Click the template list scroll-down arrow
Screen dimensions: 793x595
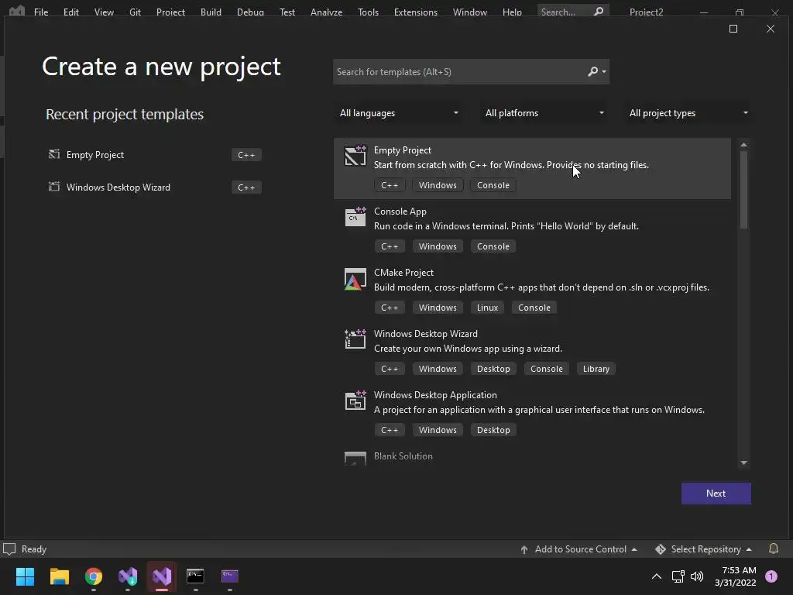pyautogui.click(x=743, y=463)
